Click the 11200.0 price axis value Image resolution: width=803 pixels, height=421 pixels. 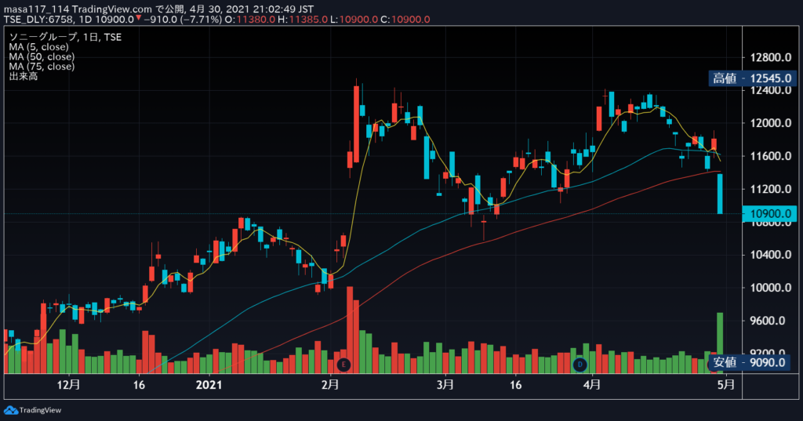tap(771, 189)
